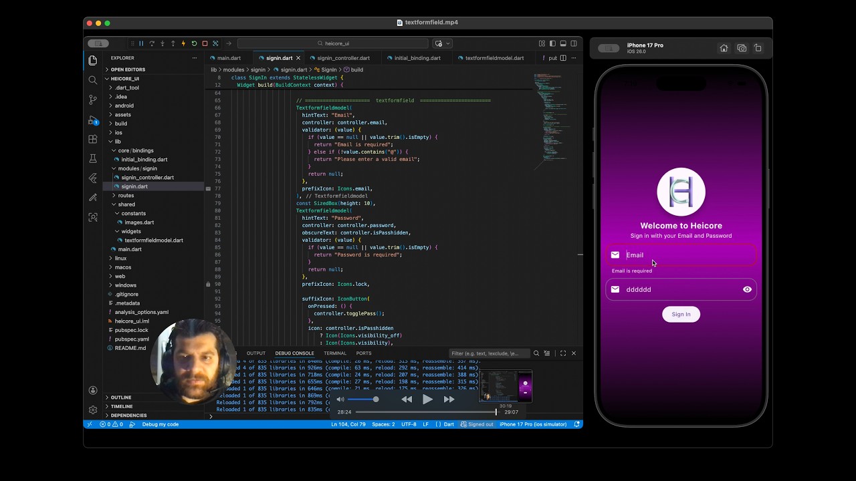This screenshot has height=481, width=856.
Task: Open the Source Control view
Action: [x=93, y=100]
